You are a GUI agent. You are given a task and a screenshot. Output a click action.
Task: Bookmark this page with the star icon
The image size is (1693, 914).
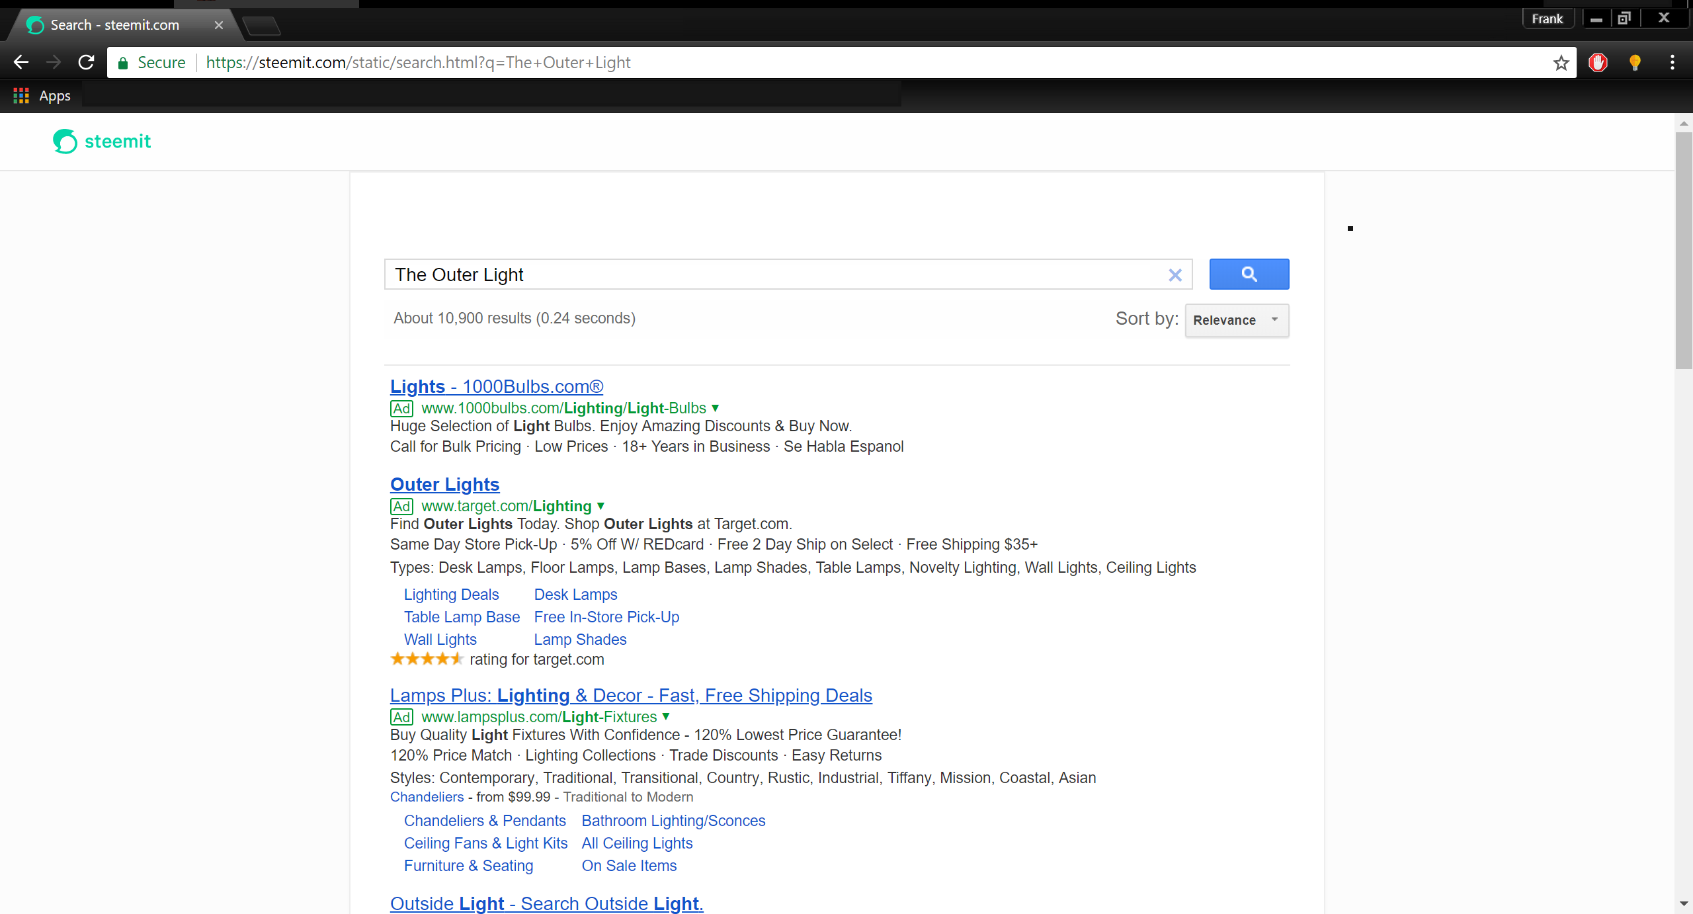point(1561,63)
